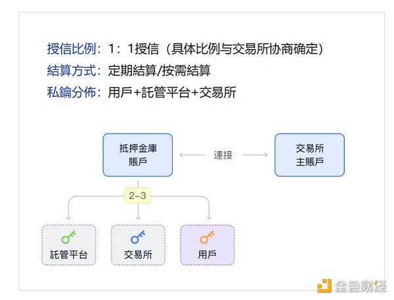Click the 金色财经 watermark logo icon

pos(324,286)
